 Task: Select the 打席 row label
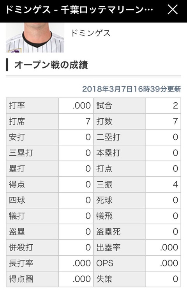click(32, 121)
